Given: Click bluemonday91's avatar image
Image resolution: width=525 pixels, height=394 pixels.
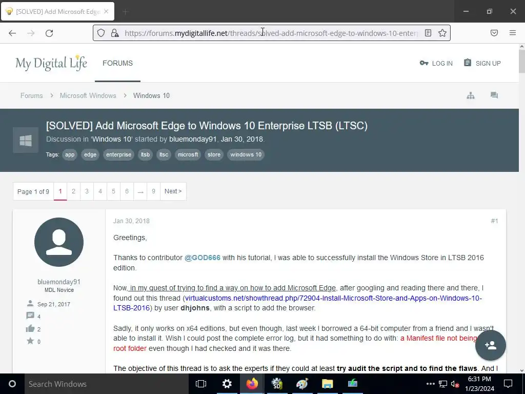Looking at the screenshot, I should pyautogui.click(x=59, y=242).
